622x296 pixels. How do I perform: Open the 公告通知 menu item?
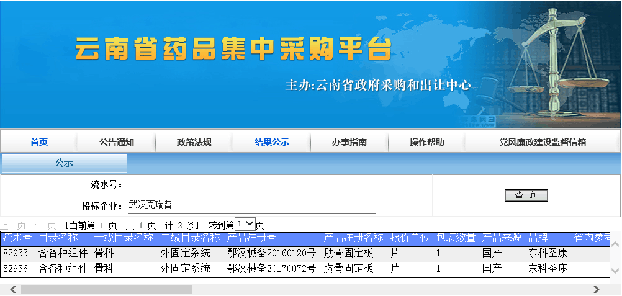coord(117,142)
